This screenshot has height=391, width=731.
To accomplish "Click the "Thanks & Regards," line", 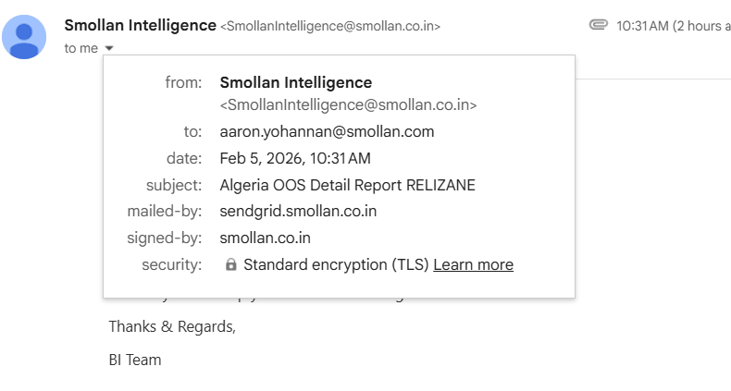I will coord(172,326).
